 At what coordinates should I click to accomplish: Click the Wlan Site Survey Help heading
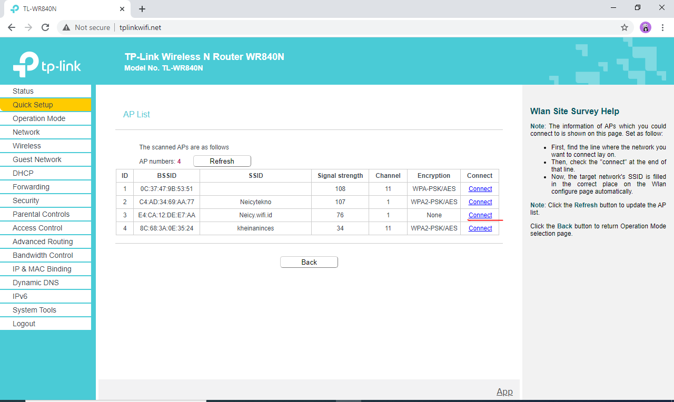[574, 111]
